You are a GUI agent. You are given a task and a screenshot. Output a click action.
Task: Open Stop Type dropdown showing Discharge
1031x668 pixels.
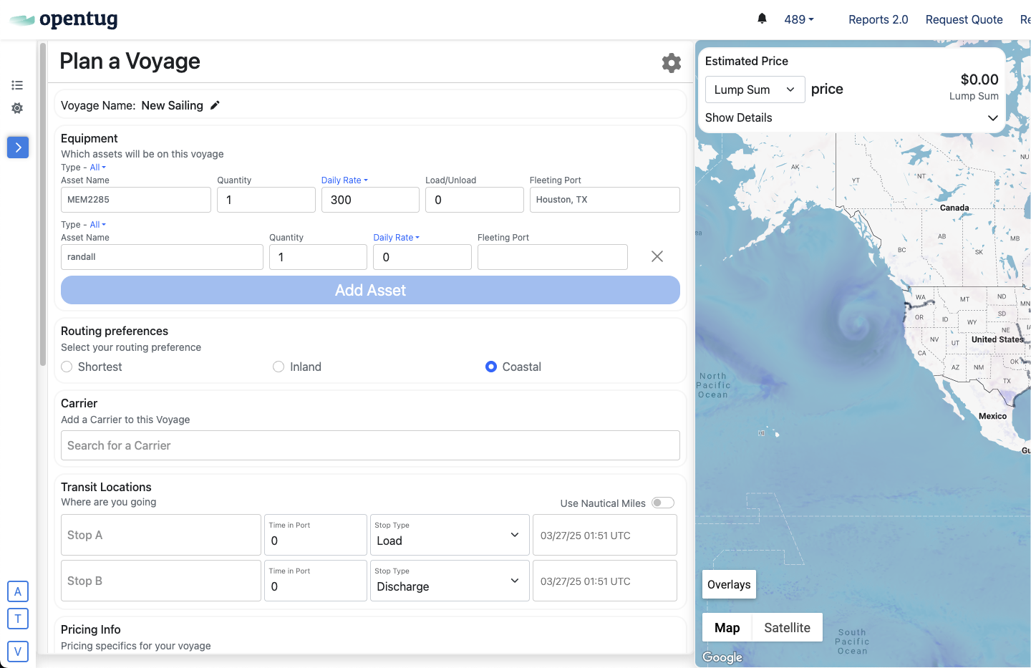click(x=449, y=581)
